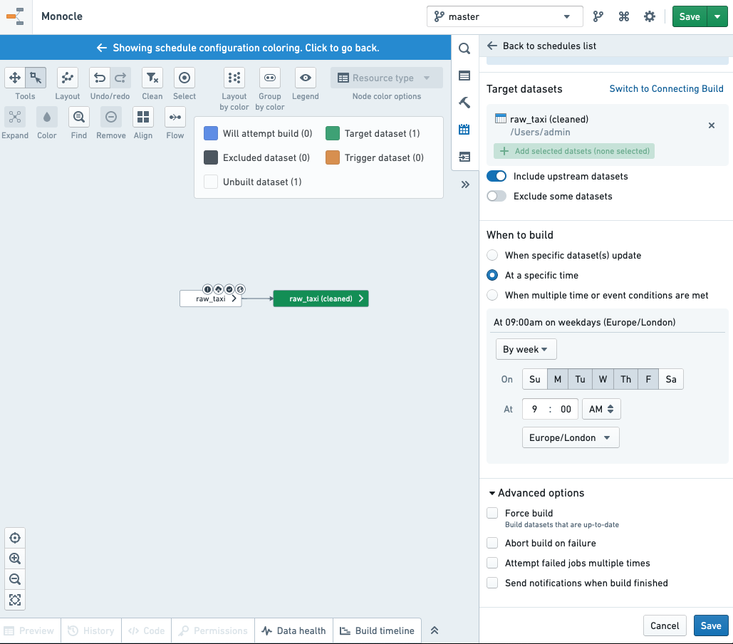The height and width of the screenshot is (644, 733).
Task: Toggle the Legend visibility
Action: [306, 78]
